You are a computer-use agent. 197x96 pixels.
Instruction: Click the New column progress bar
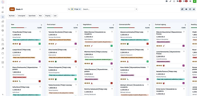coord(19,28)
